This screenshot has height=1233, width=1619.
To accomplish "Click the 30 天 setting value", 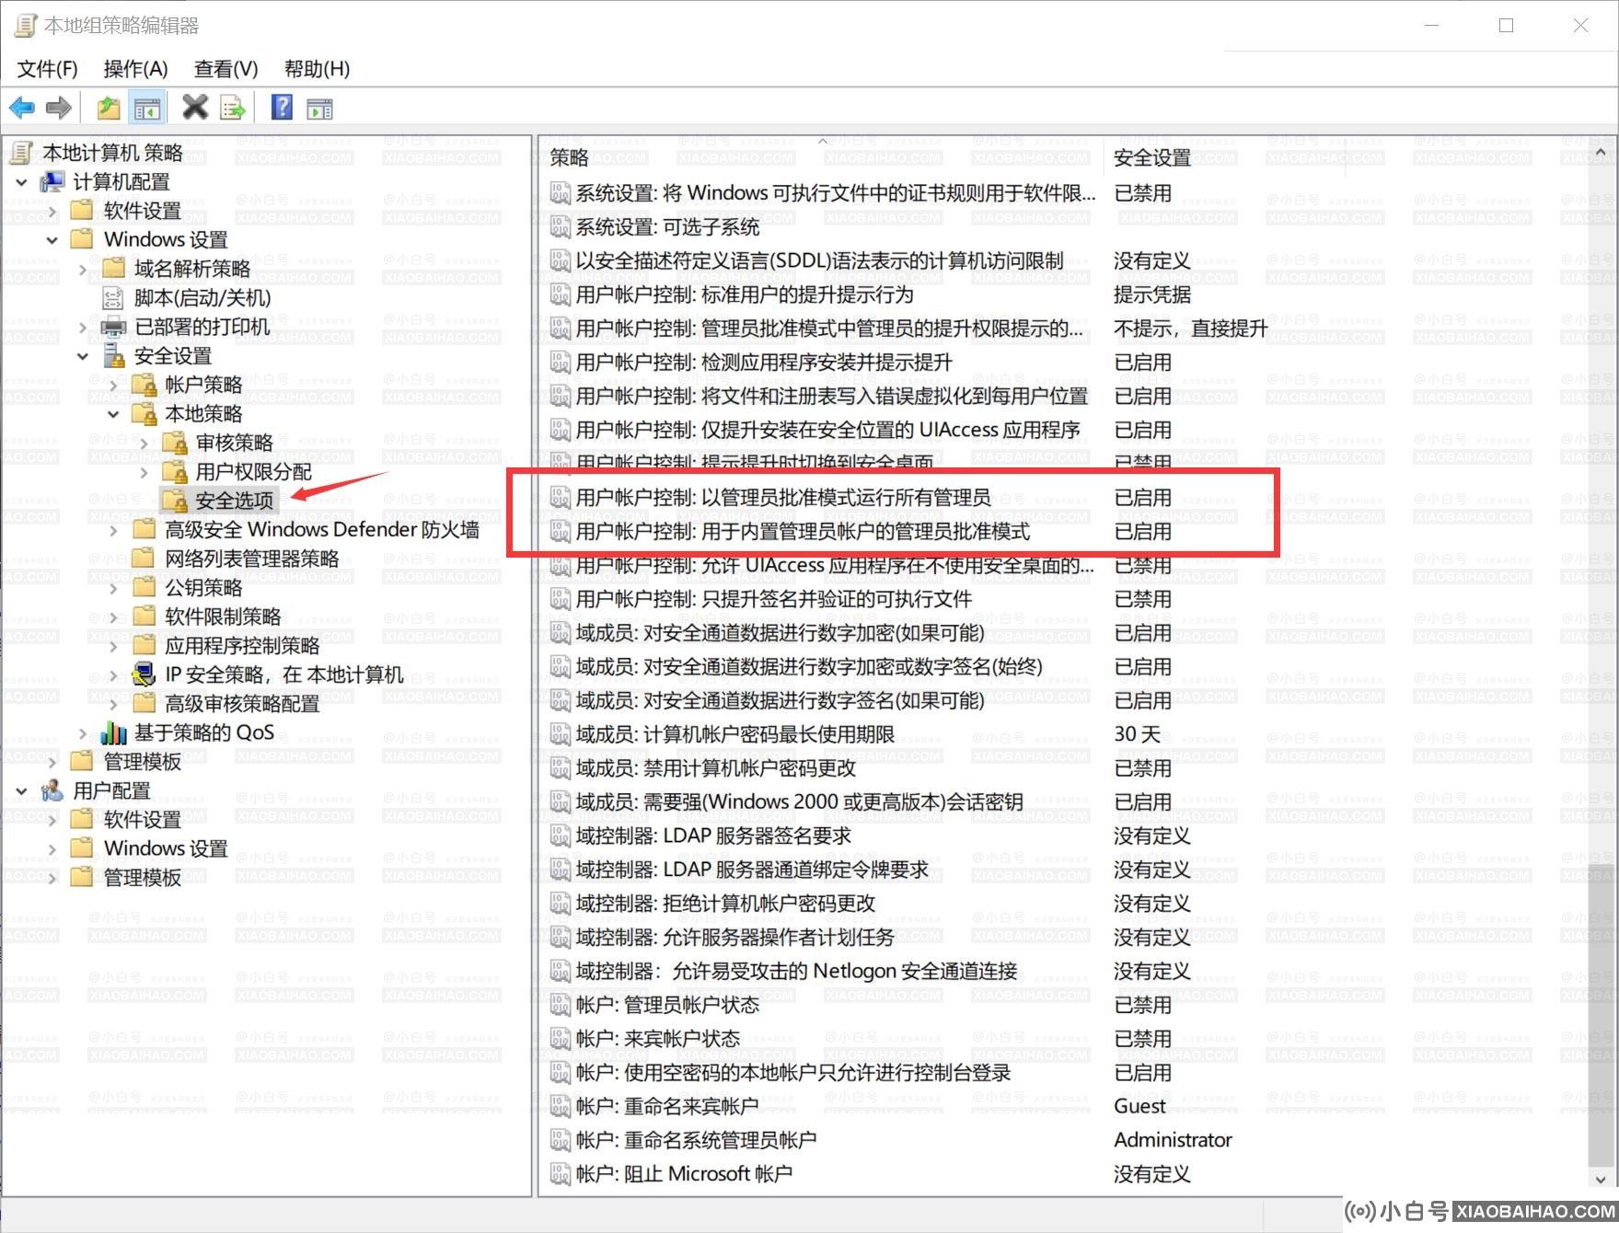I will tap(1137, 734).
